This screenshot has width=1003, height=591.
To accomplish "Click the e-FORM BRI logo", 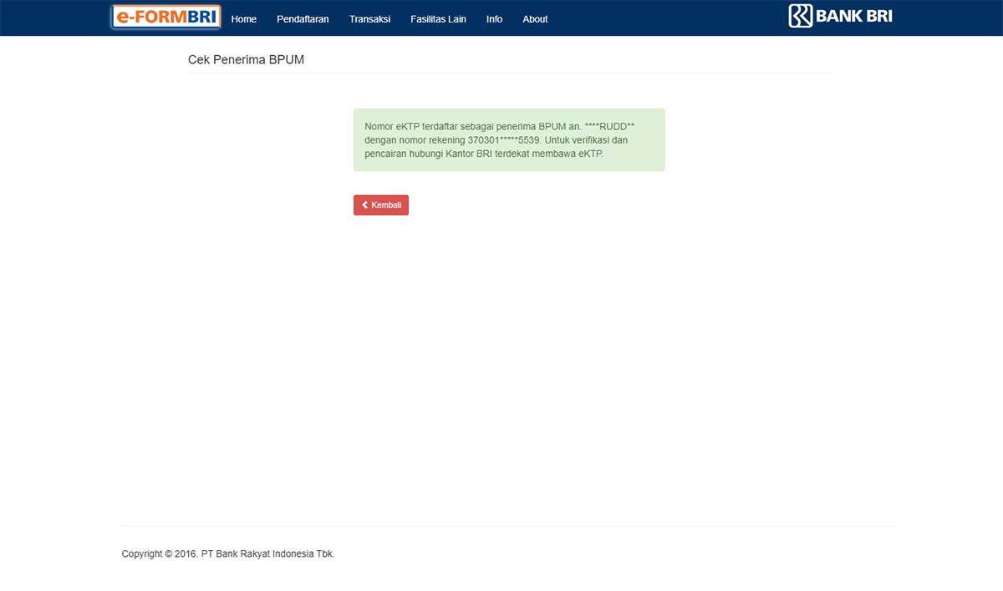I will coord(165,18).
